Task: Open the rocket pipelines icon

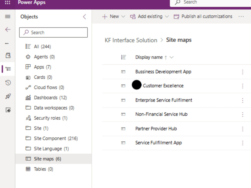Action: click(x=8, y=96)
